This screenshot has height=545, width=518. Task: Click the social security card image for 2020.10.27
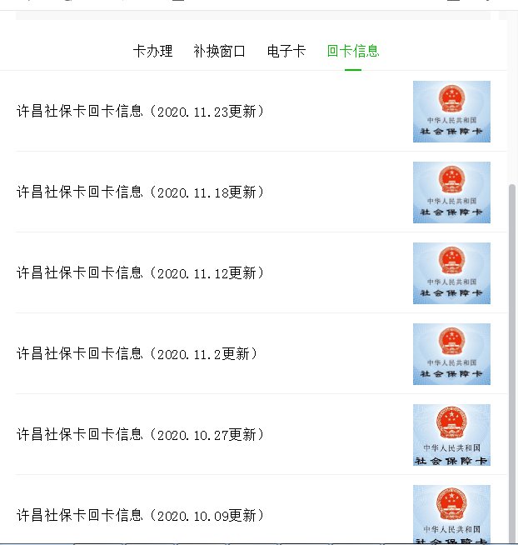(451, 435)
